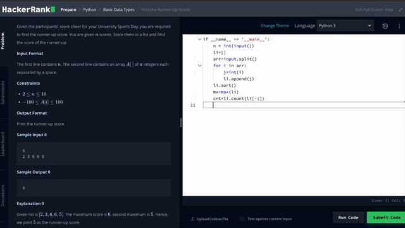The width and height of the screenshot is (405, 228).
Task: Go to Prepare in breadcrumb
Action: click(x=68, y=9)
